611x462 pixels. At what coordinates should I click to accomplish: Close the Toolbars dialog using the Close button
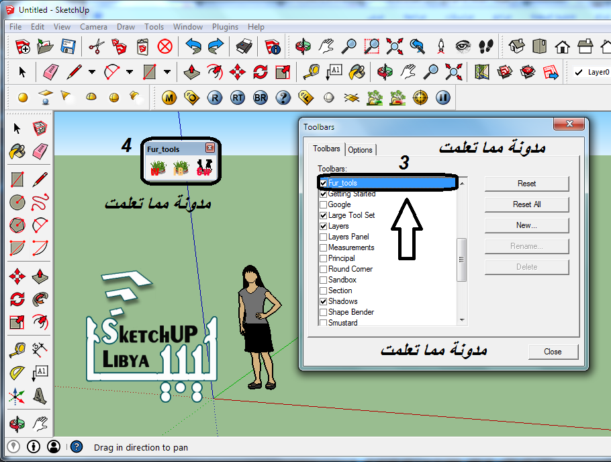tap(553, 351)
